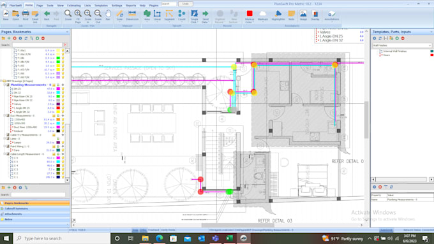Screen dimensions: 434x244
Task: Select the Zoom magnifier tool
Action: [x=68, y=15]
